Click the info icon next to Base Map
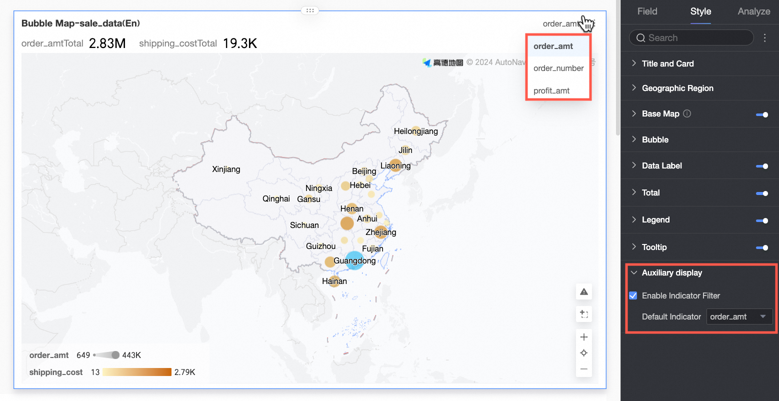This screenshot has height=401, width=779. pyautogui.click(x=687, y=113)
